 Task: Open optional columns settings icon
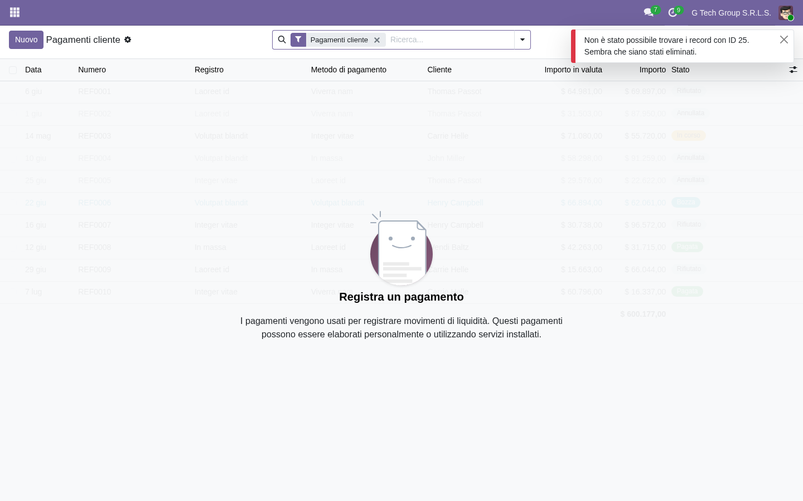click(793, 70)
